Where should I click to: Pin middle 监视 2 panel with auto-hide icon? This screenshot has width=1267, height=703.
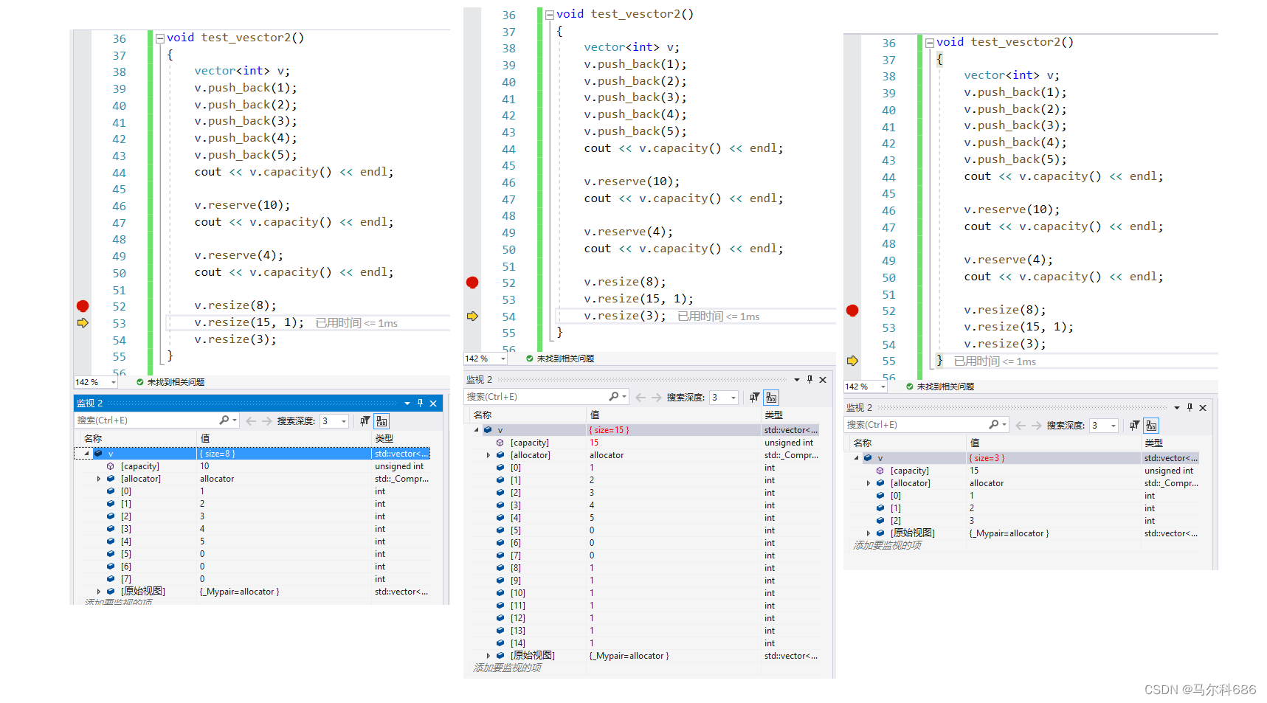809,379
